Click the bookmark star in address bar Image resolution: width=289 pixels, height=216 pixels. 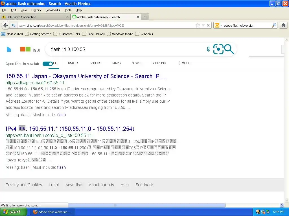click(x=198, y=25)
